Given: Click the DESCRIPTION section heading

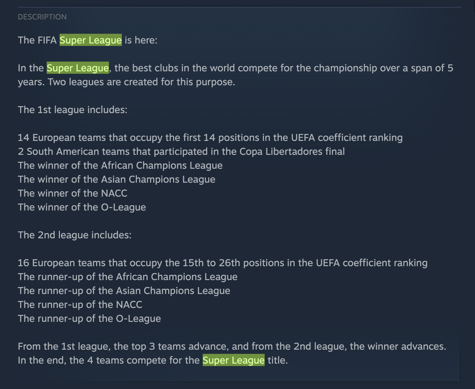Looking at the screenshot, I should (x=42, y=17).
